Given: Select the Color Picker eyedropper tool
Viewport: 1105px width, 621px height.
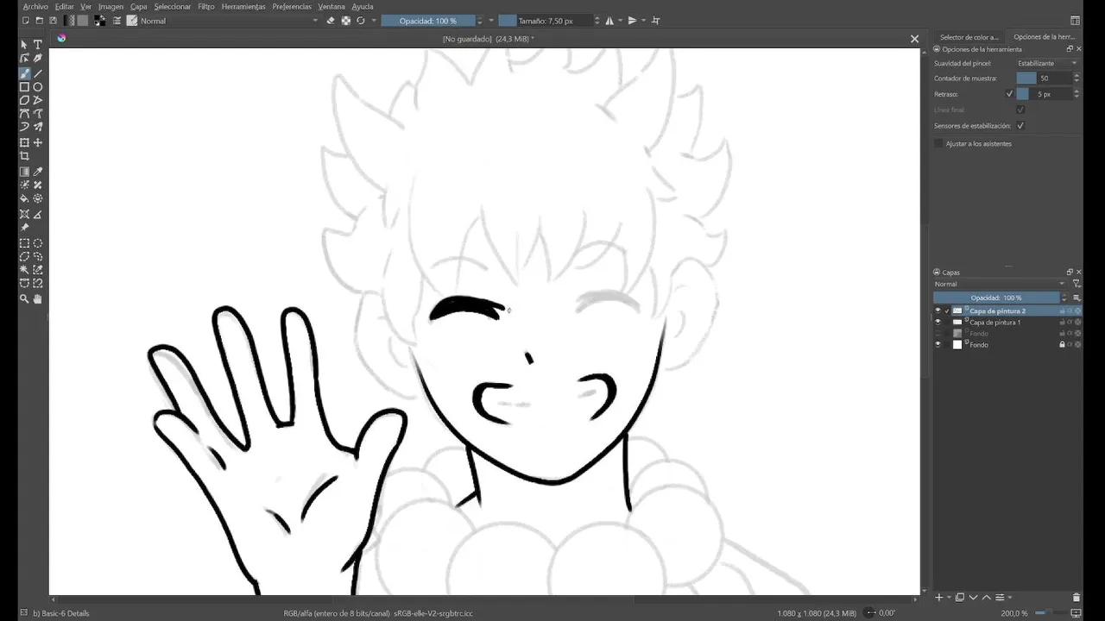Looking at the screenshot, I should click(x=38, y=172).
